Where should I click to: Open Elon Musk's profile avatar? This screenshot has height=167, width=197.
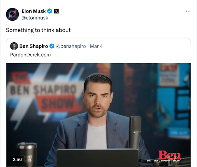pos(12,14)
